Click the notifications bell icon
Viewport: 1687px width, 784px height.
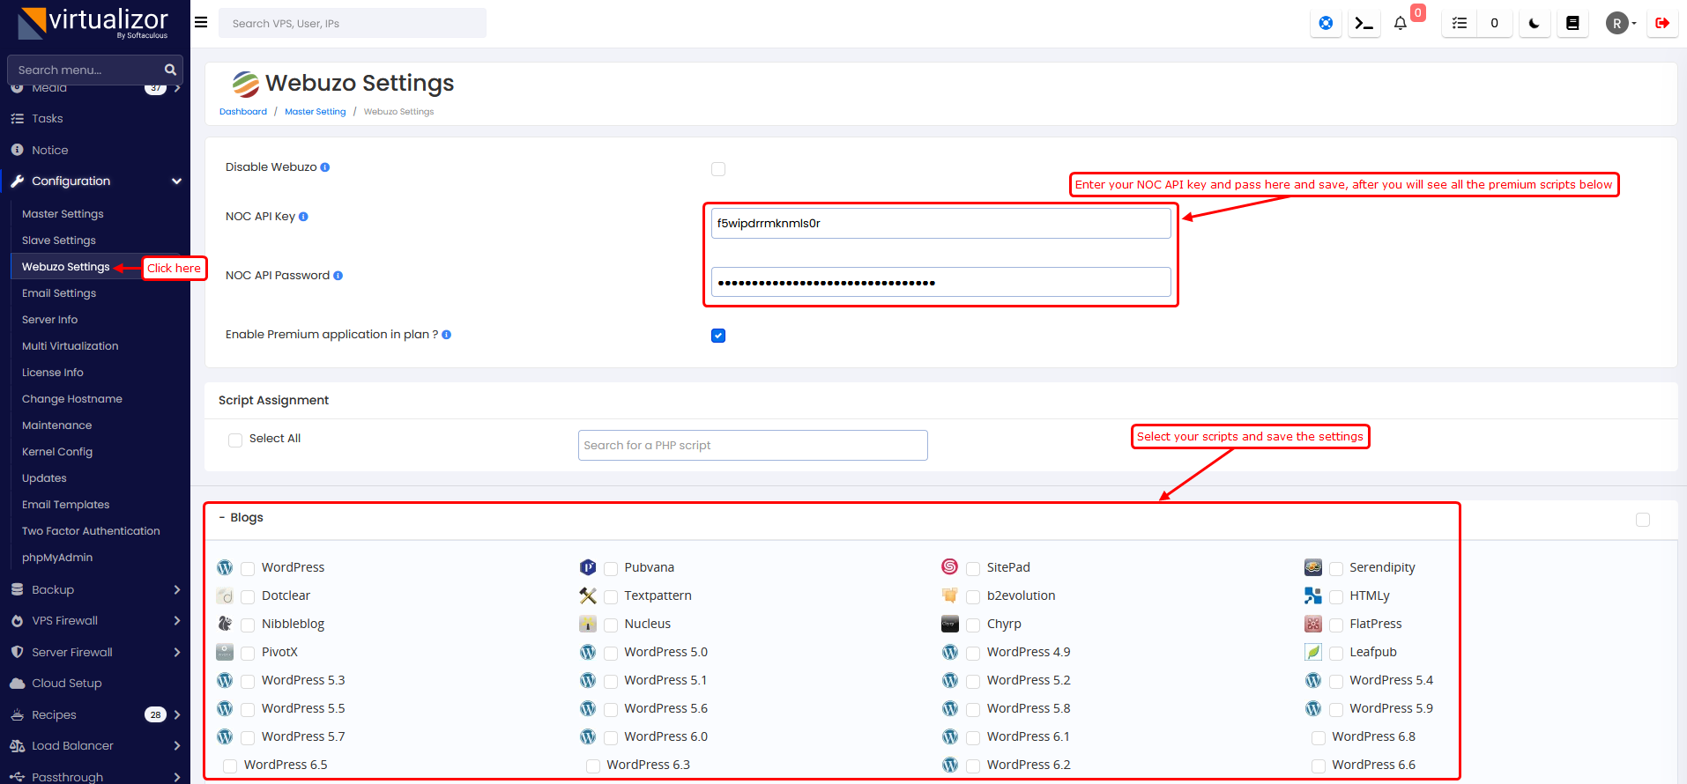[1400, 24]
